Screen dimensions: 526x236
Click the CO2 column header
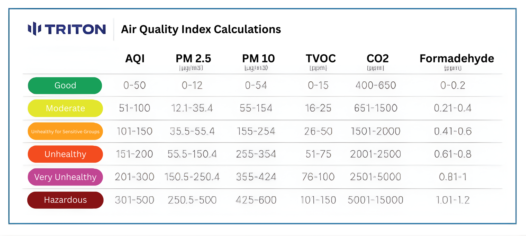378,58
